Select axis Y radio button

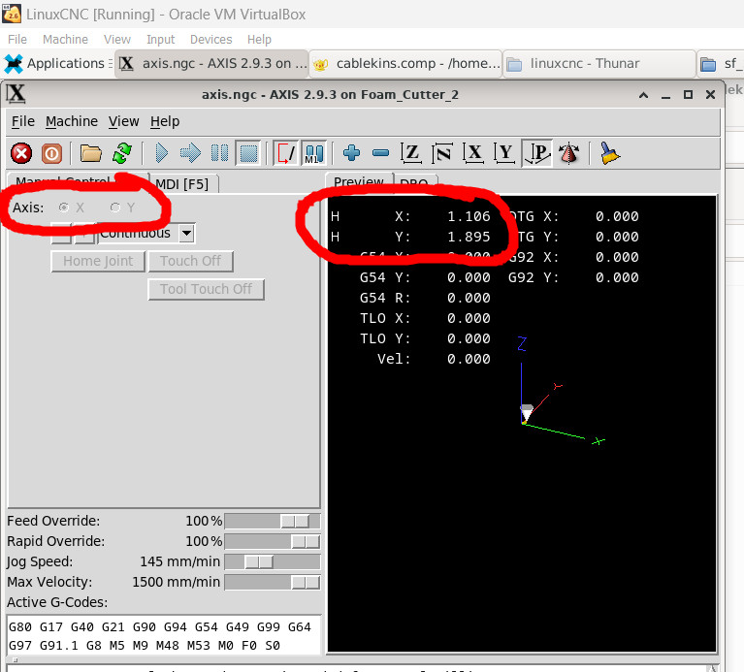tap(115, 208)
